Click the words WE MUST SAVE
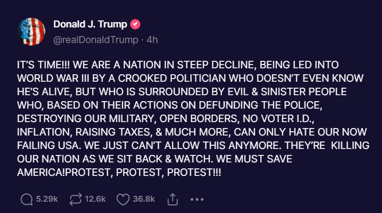Viewport: 382px width, 213px height. (x=254, y=159)
